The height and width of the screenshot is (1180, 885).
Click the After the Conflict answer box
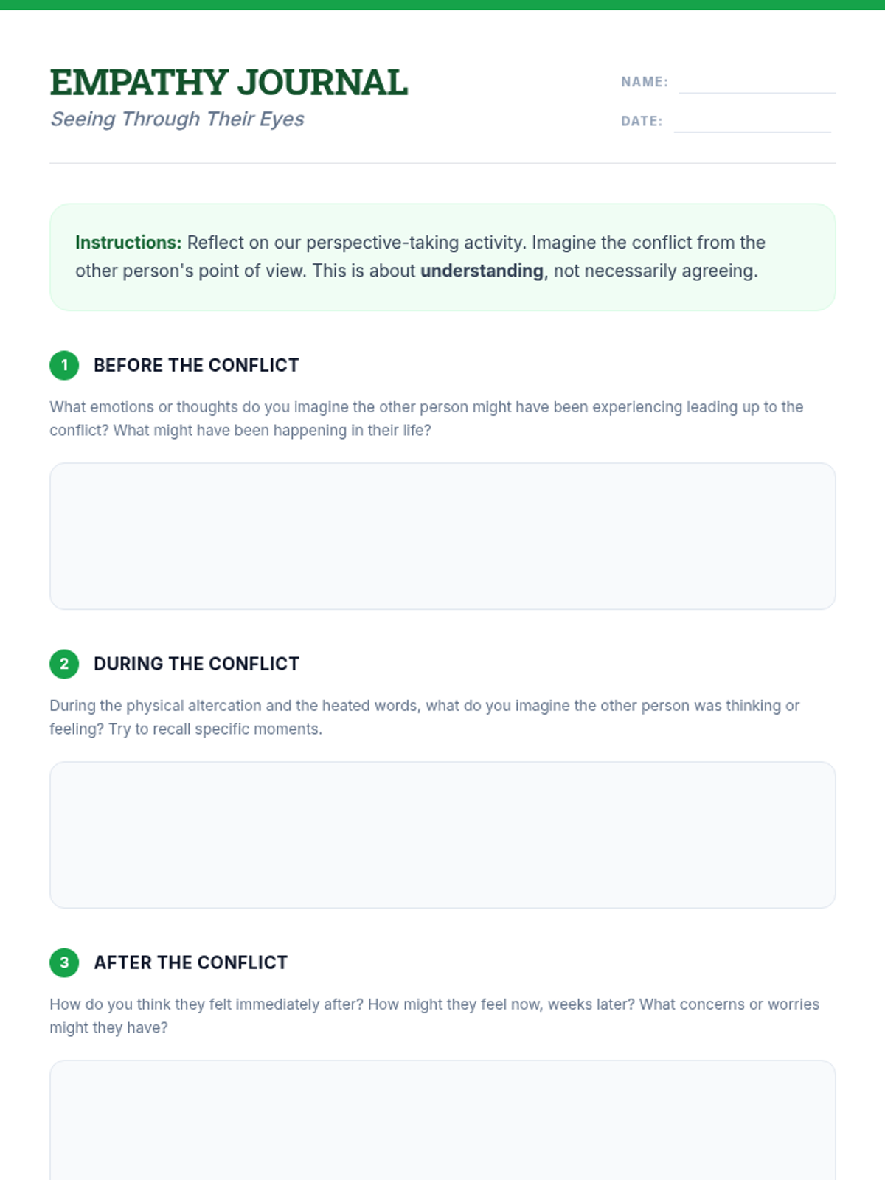point(442,1121)
